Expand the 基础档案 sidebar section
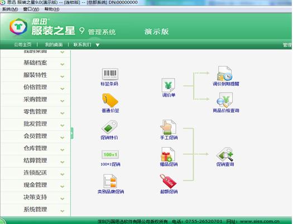This screenshot has height=224, width=293. tap(35, 63)
